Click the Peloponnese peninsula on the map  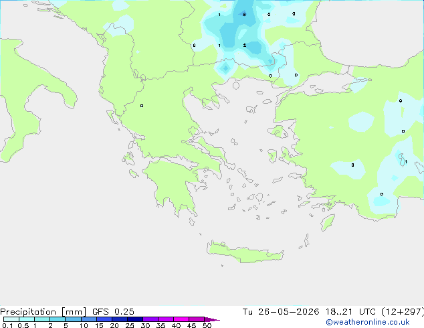[x=176, y=187]
